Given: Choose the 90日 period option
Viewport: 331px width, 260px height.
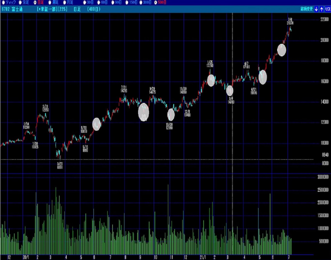Looking at the screenshot, I should (x=113, y=2).
